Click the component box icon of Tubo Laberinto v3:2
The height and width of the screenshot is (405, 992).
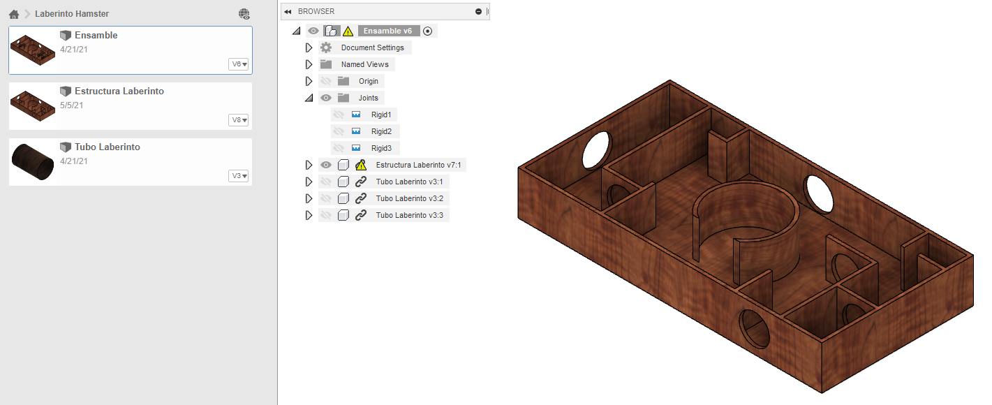343,198
